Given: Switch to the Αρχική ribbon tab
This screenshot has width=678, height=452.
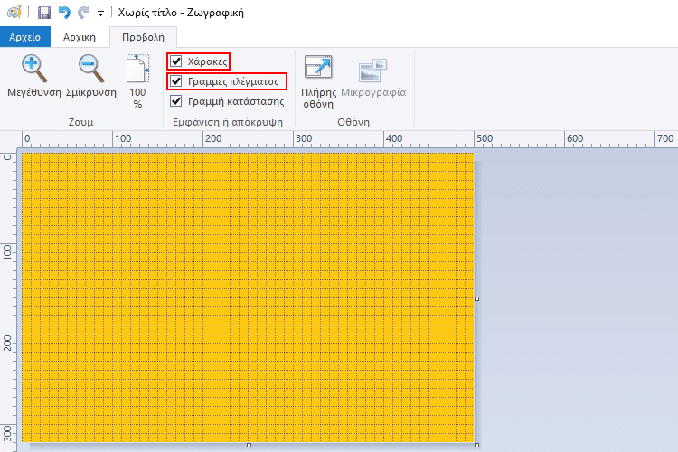Looking at the screenshot, I should (x=80, y=37).
